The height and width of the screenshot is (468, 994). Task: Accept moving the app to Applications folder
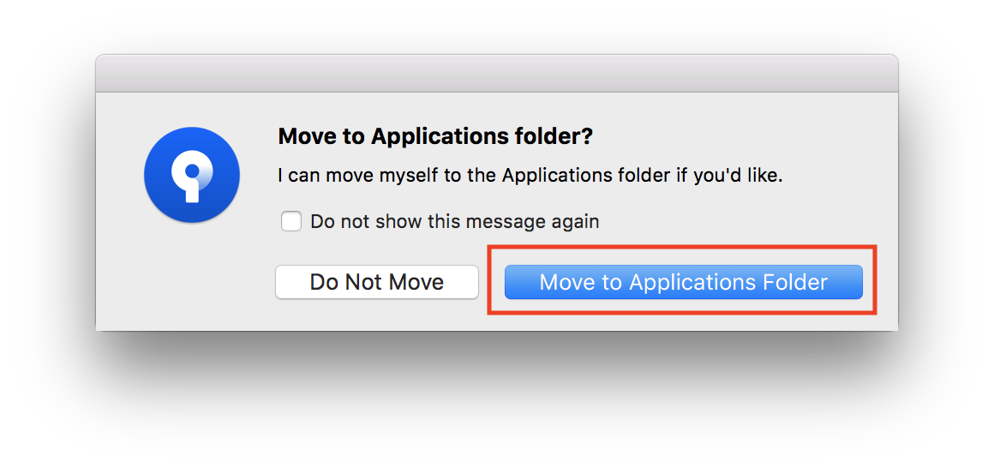click(684, 281)
